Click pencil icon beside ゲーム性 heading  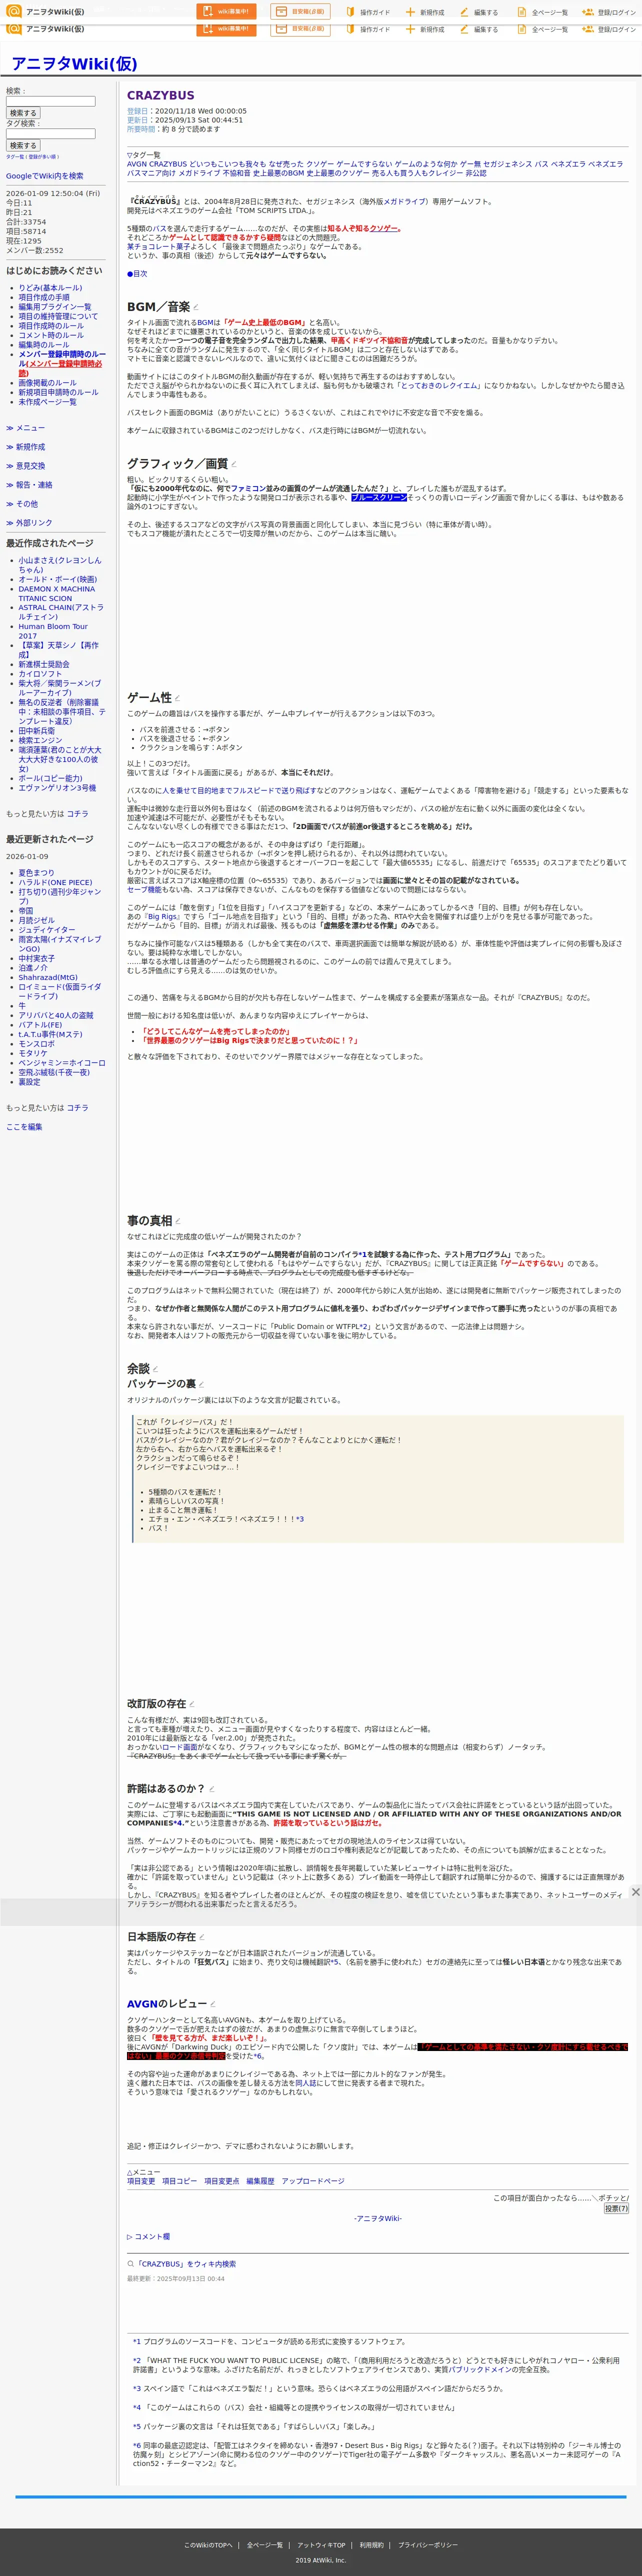[x=178, y=698]
